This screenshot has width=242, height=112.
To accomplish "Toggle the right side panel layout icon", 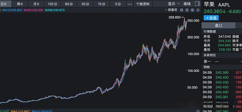I will point(197,4).
